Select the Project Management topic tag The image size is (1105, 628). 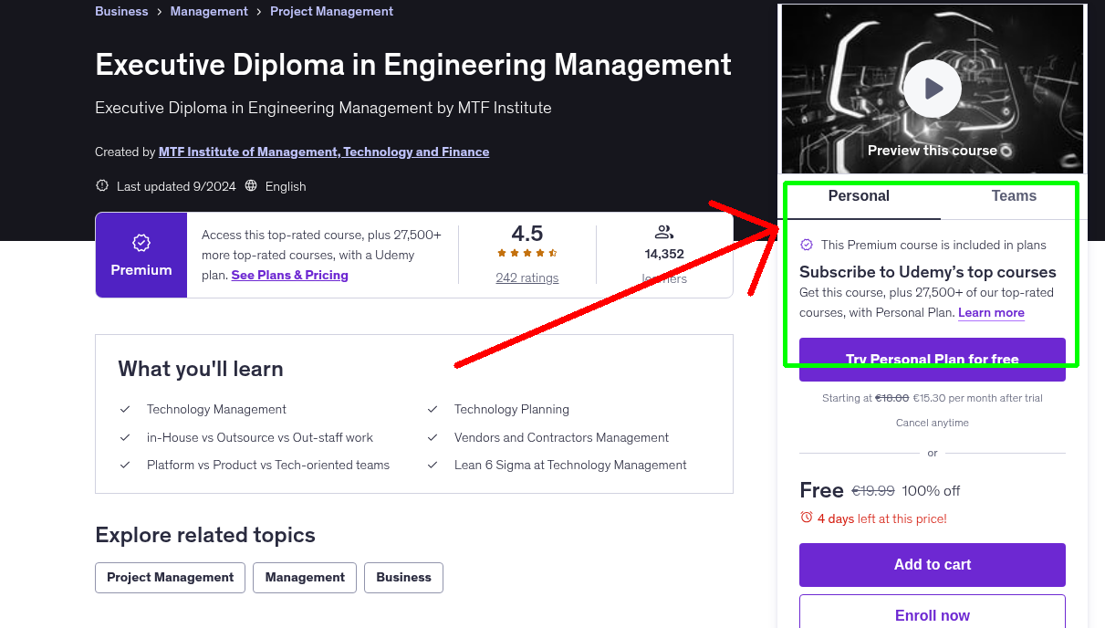point(171,578)
